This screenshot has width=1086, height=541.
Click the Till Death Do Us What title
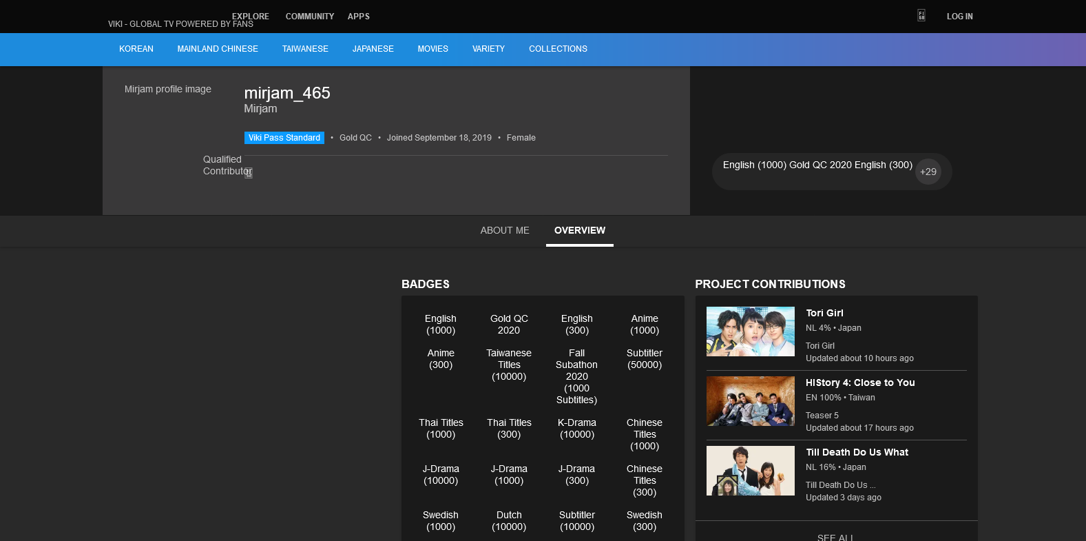coord(857,452)
